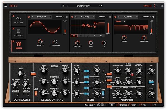Open the edit history list icon
The width and height of the screenshot is (167, 110).
[102, 105]
